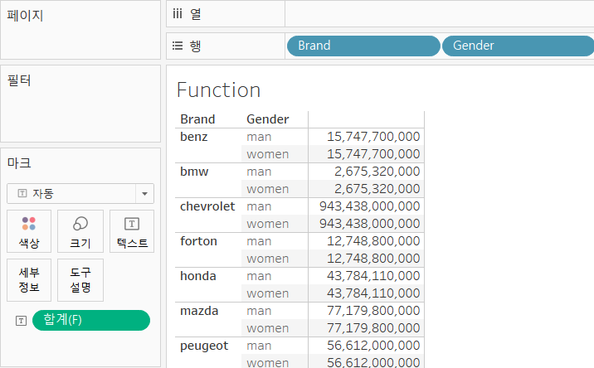Viewport: 594px width, 368px height.
Task: Select the man label under forton
Action: 259,241
